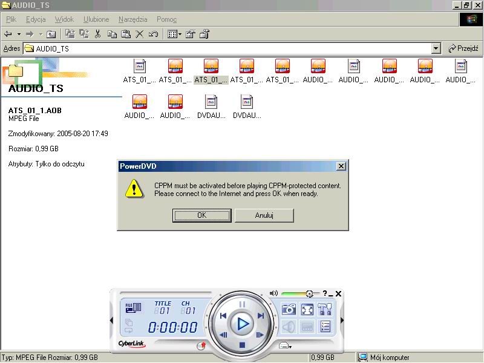The image size is (484, 363).
Task: Click the Folder Options toolbar icon
Action: [204, 34]
